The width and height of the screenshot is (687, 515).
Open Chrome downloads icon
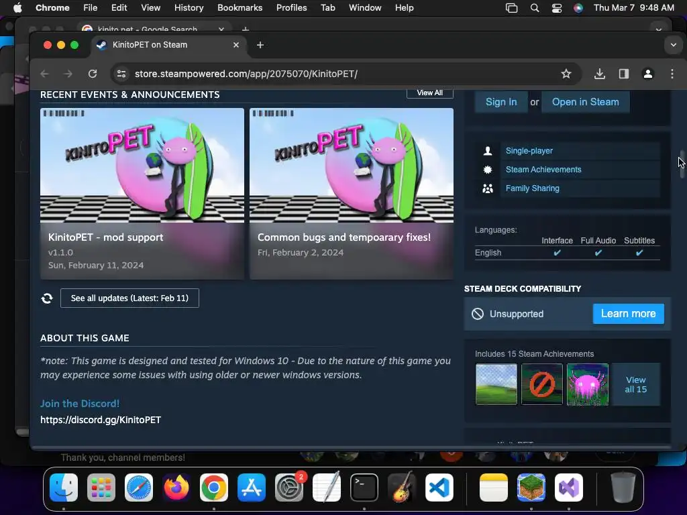[599, 74]
